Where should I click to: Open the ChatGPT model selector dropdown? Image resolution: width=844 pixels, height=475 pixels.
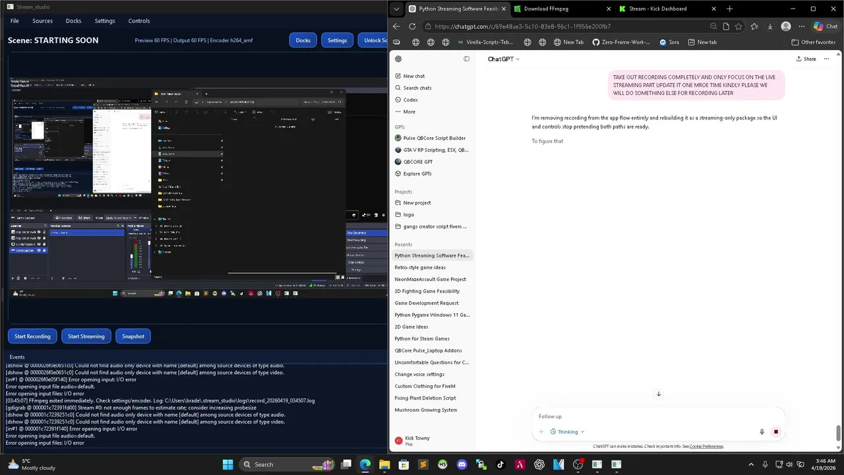coord(503,59)
